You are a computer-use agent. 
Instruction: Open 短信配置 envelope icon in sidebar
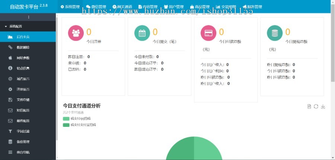(x=10, y=110)
